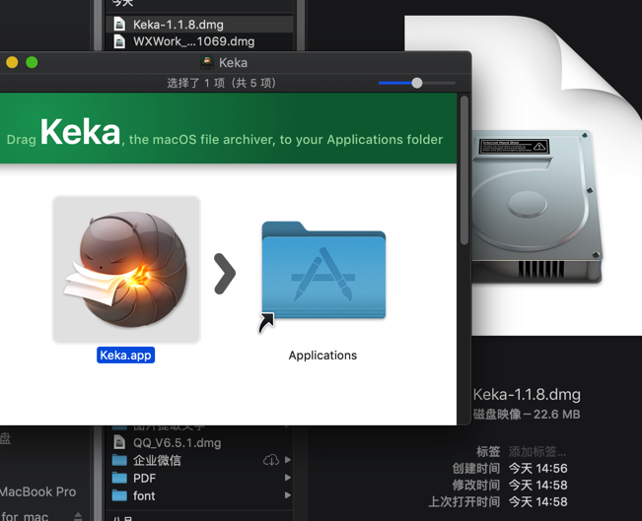Viewport: 642px width, 521px height.
Task: Expand the PDF folder arrow
Action: (x=288, y=478)
